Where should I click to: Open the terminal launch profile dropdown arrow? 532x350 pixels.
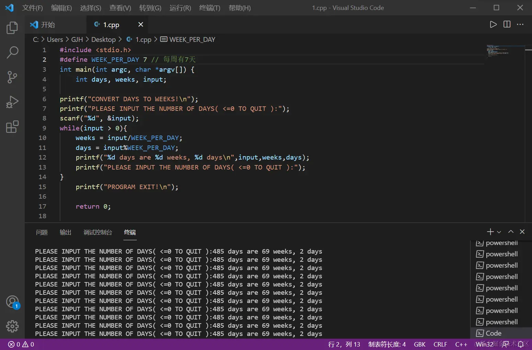click(x=499, y=232)
